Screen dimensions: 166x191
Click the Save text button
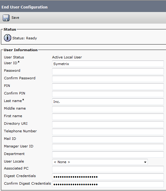[15, 18]
